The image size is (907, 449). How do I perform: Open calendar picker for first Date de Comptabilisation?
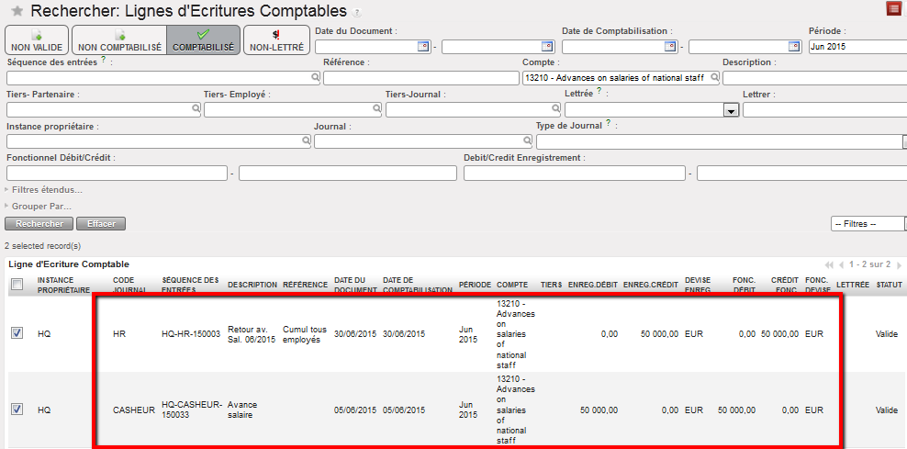[670, 47]
